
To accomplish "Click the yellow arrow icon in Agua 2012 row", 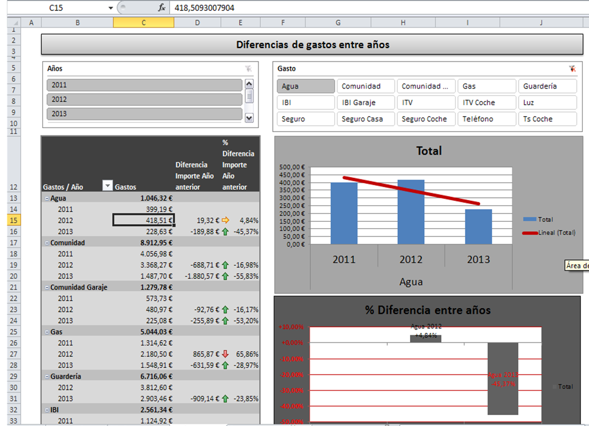I will click(x=225, y=220).
